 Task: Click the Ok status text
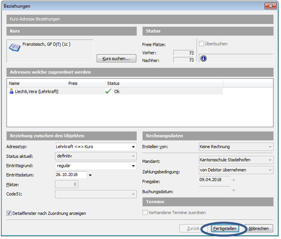117,92
